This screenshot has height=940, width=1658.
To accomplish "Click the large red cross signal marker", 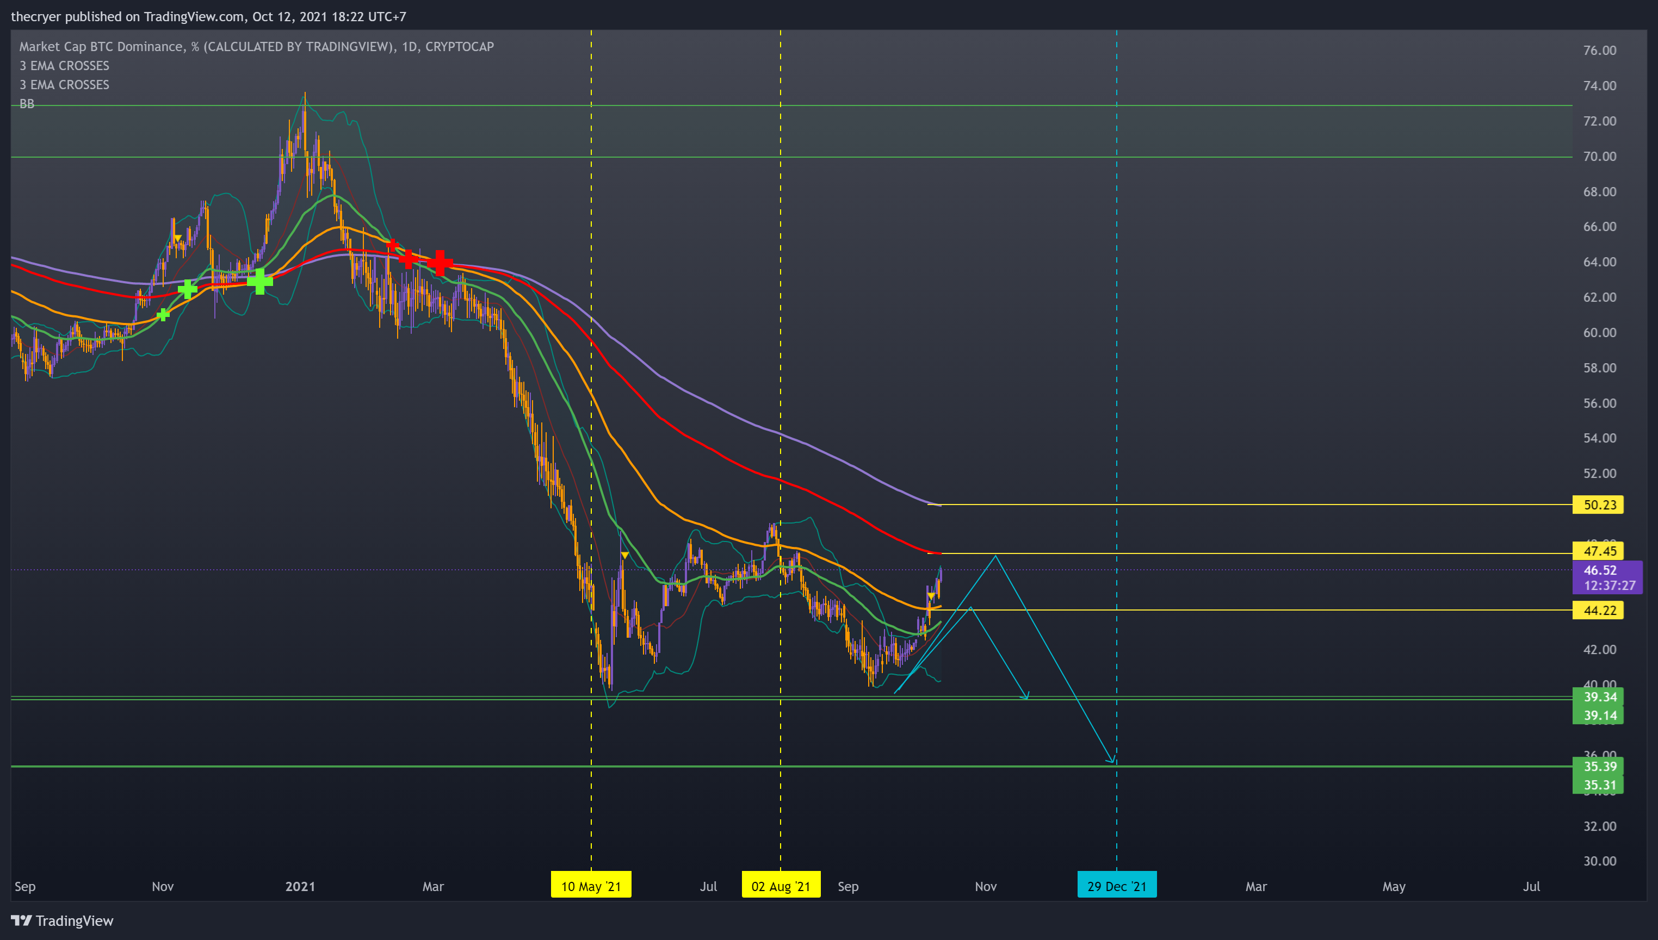I will [x=440, y=263].
